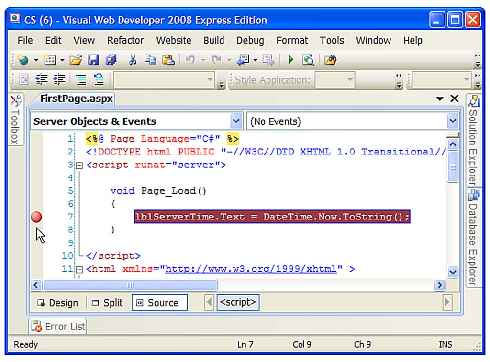
Task: Click the Paste clipboard icon
Action: tap(168, 59)
